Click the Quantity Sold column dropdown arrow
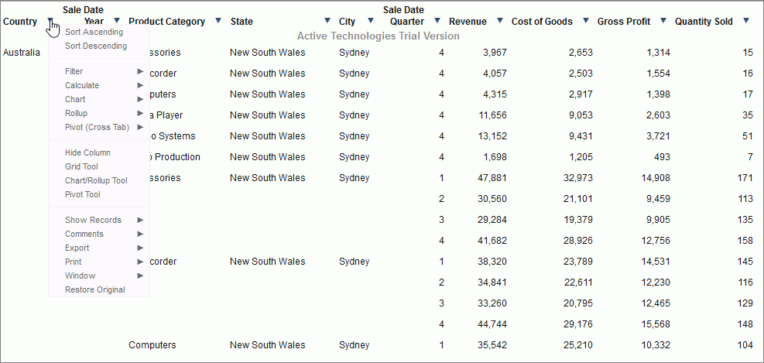The width and height of the screenshot is (764, 363). click(x=746, y=21)
